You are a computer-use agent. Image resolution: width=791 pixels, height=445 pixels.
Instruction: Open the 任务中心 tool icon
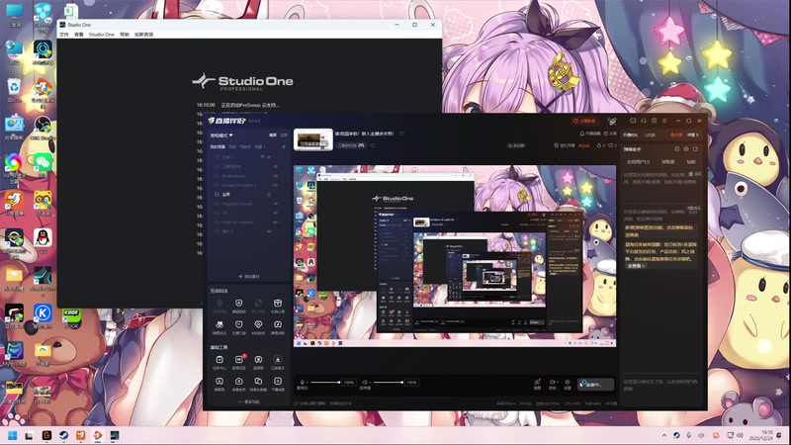[x=220, y=360]
